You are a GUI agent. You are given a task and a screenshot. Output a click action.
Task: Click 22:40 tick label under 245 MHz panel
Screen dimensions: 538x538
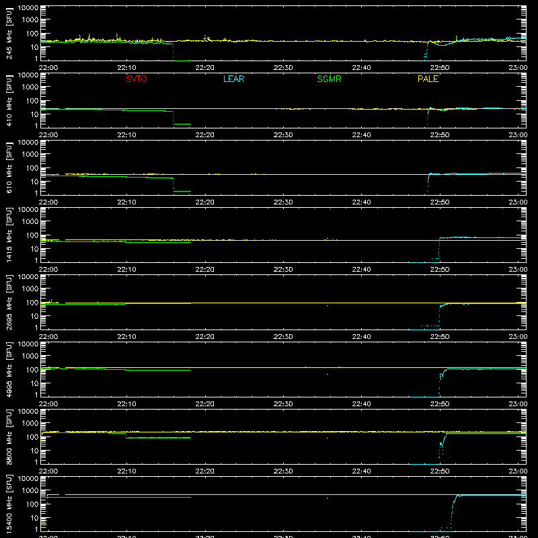(x=361, y=68)
